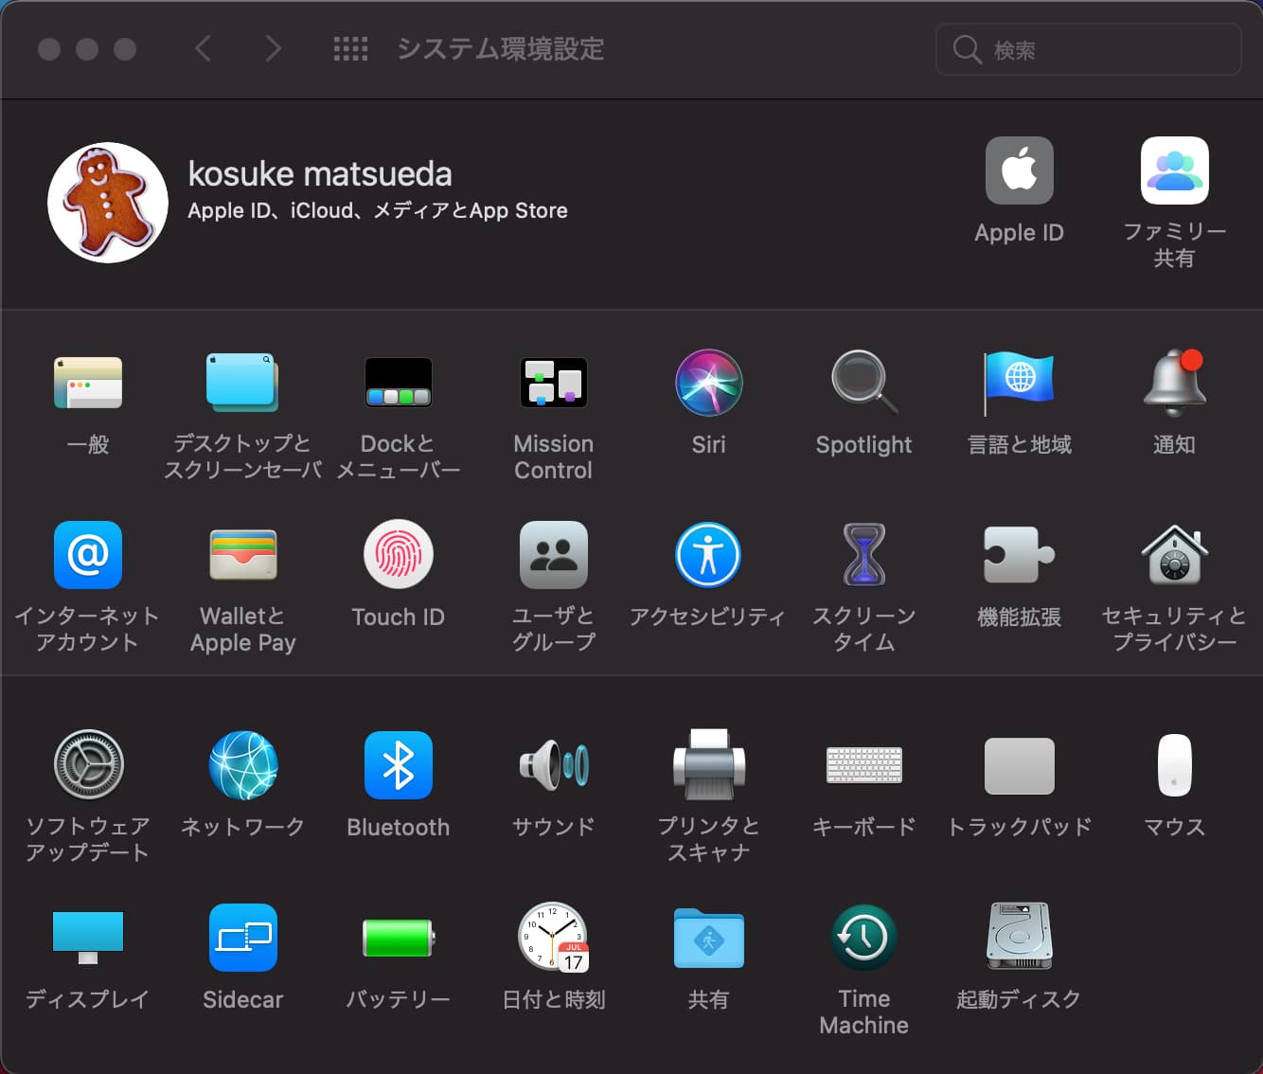The width and height of the screenshot is (1263, 1074).
Task: Click Apple ID、iCloud、メディアとApp Store subtitle
Action: pyautogui.click(x=378, y=211)
